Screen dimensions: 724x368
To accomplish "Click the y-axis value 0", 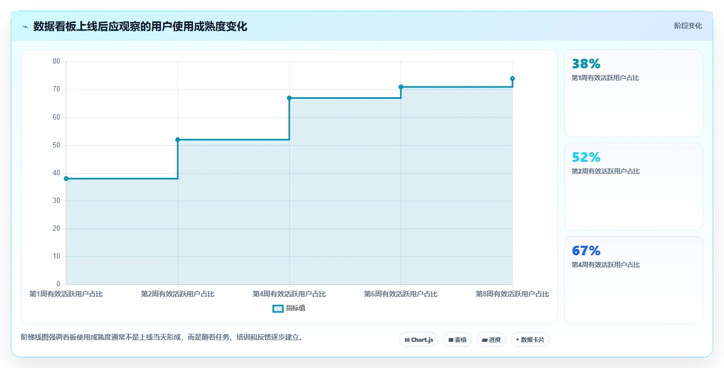I will pos(58,284).
